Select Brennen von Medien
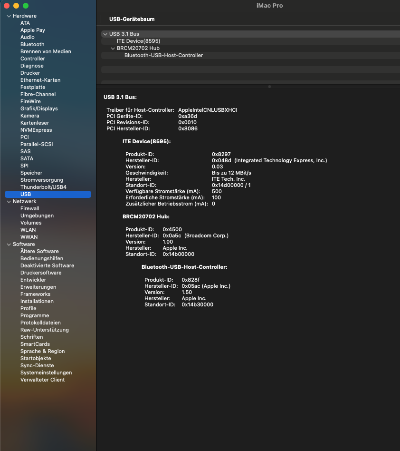Viewport: 400px width, 451px height. pos(46,51)
